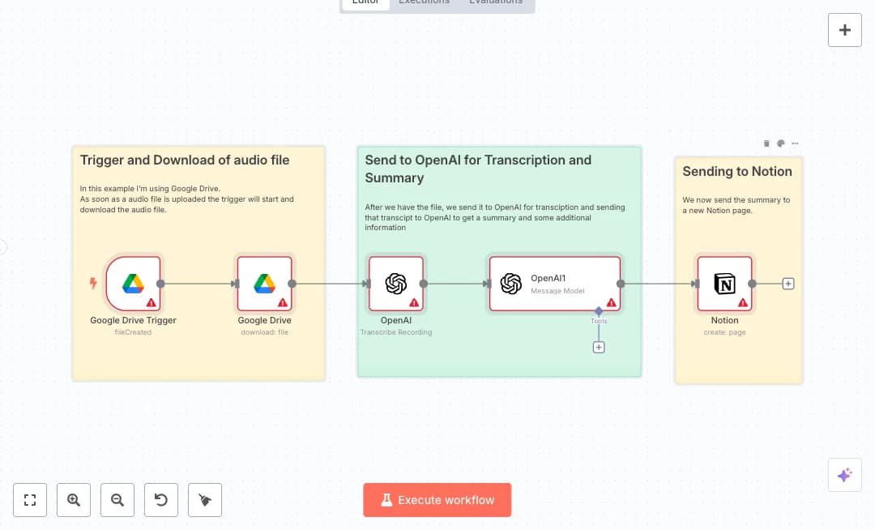The height and width of the screenshot is (530, 875).
Task: Change the sticky note color
Action: click(x=781, y=143)
